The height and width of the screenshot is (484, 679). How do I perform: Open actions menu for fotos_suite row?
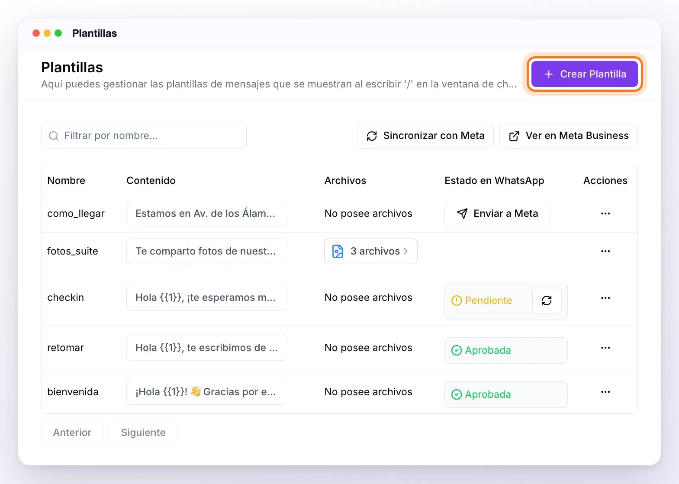tap(605, 251)
